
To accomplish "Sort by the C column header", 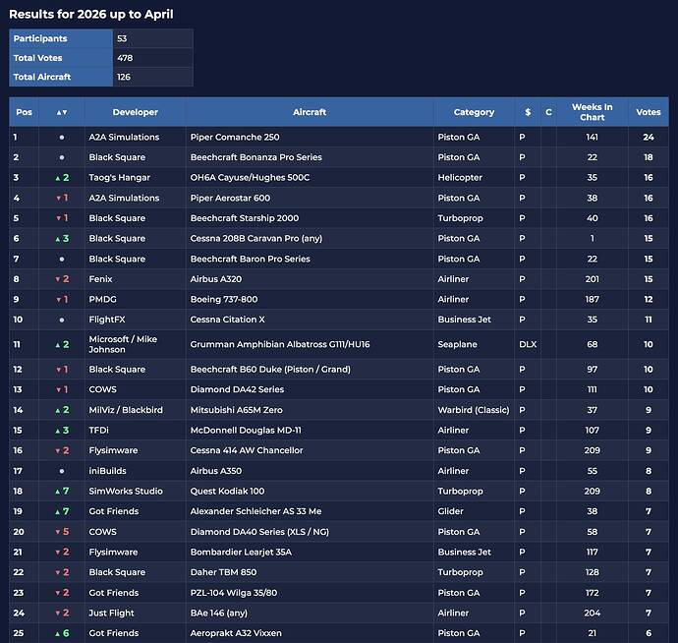I will pyautogui.click(x=548, y=112).
